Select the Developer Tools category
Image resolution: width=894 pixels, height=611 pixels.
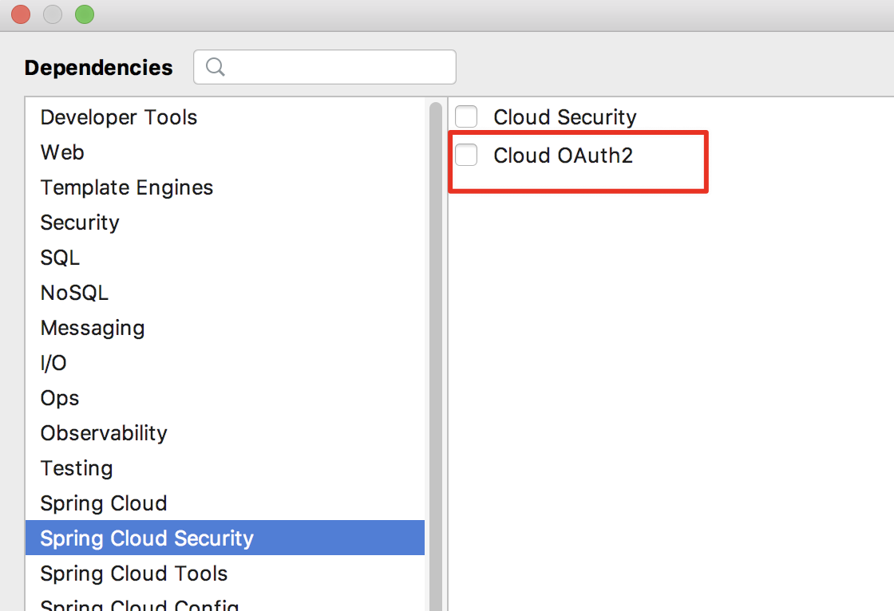tap(118, 117)
